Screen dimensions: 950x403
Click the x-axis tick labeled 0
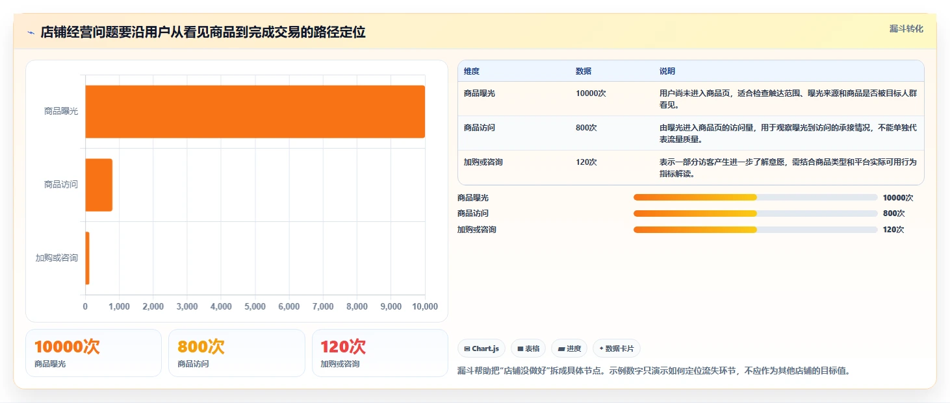85,307
